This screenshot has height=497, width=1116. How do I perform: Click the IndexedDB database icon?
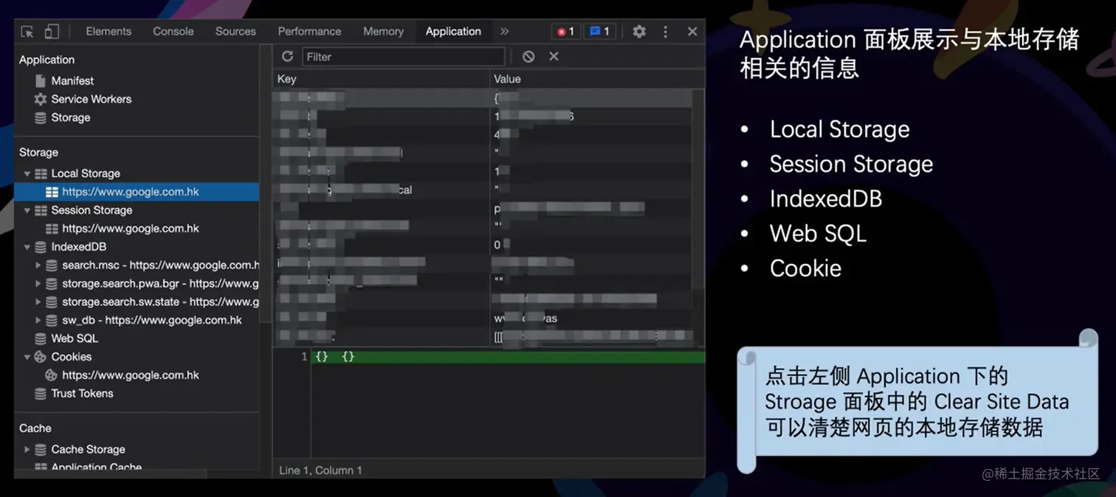[x=41, y=248]
